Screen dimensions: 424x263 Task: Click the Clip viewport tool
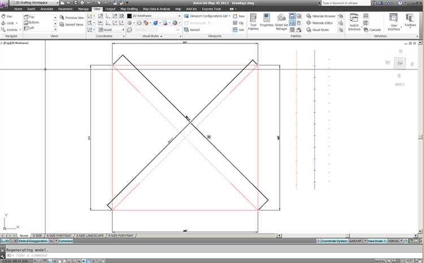[239, 23]
